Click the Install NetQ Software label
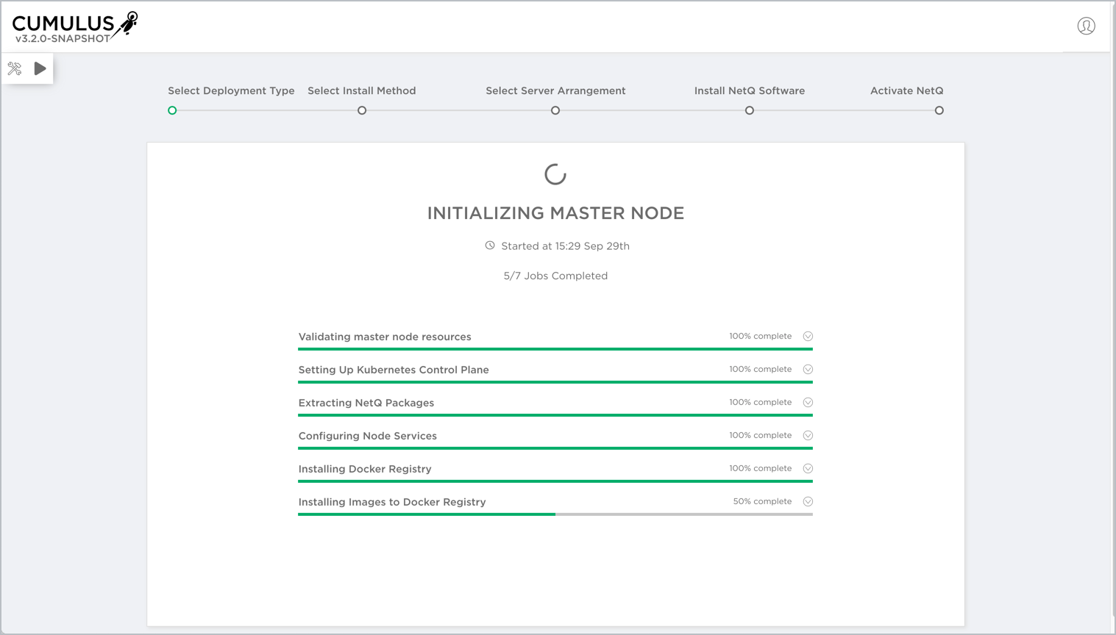The width and height of the screenshot is (1116, 635). (749, 90)
